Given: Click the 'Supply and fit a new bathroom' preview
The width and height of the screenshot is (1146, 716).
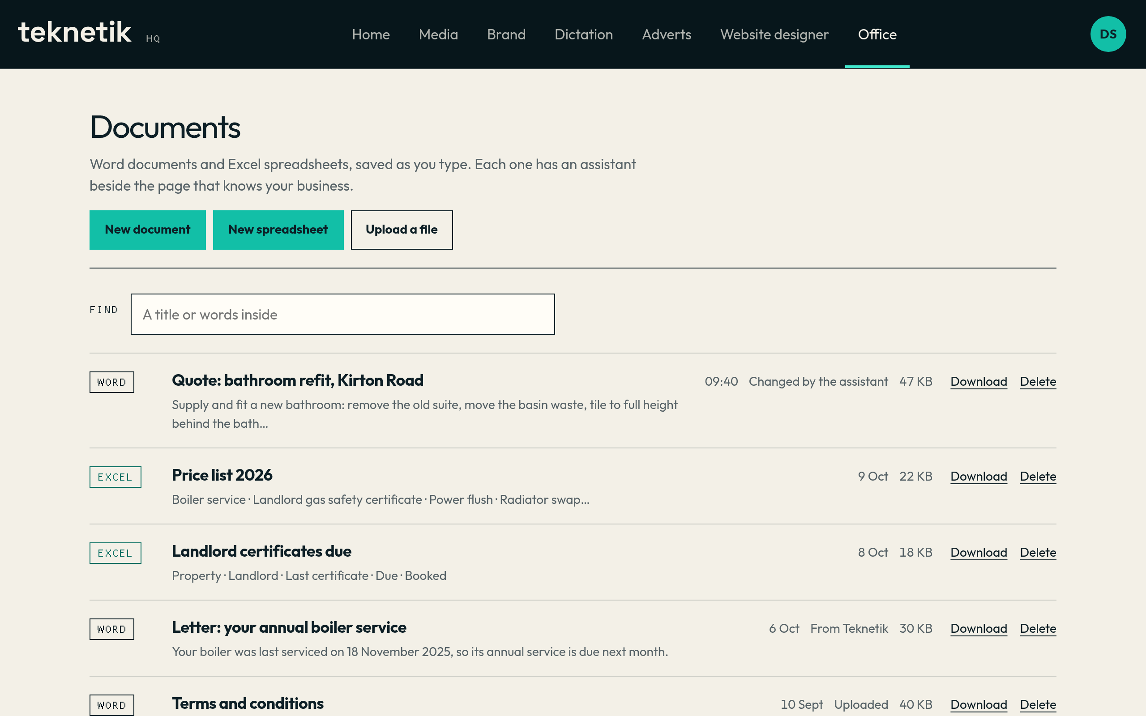Looking at the screenshot, I should 424,414.
